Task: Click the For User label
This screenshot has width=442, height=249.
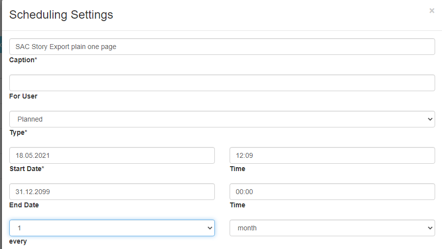Action: (x=23, y=97)
